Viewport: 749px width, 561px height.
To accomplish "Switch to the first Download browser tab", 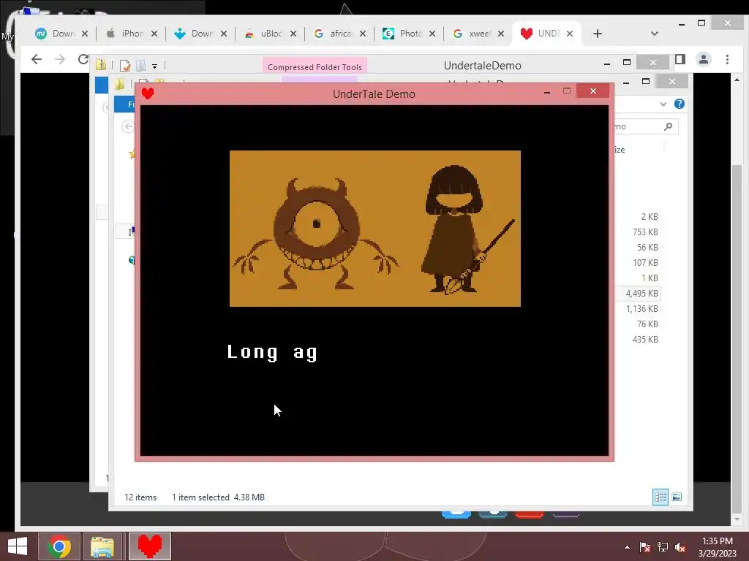I will (x=63, y=34).
